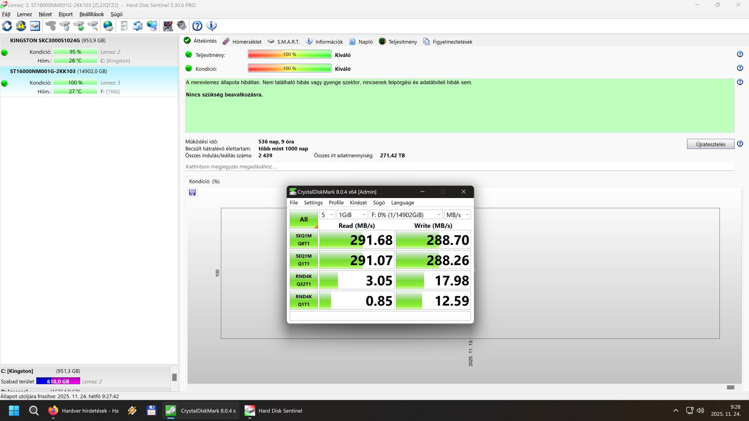
Task: Open the F: drive selection dropdown
Action: [x=406, y=215]
